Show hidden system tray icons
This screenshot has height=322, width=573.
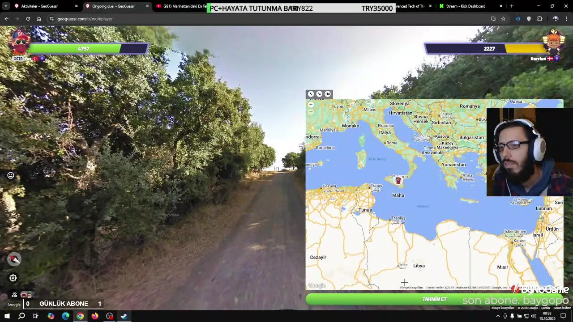pos(498,316)
